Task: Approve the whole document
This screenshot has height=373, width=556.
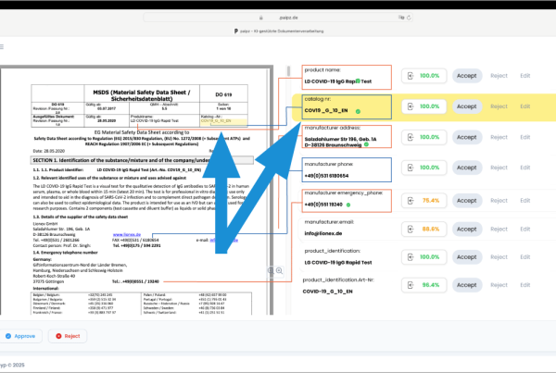Action: click(20, 336)
